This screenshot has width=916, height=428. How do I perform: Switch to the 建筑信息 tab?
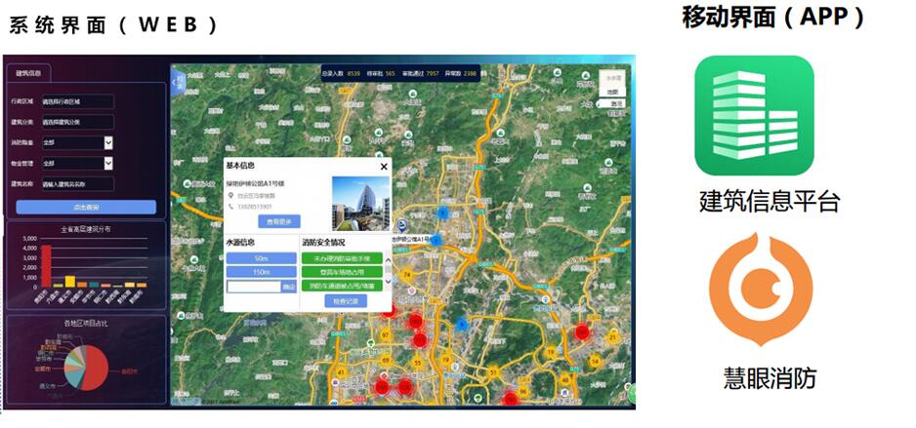point(28,73)
